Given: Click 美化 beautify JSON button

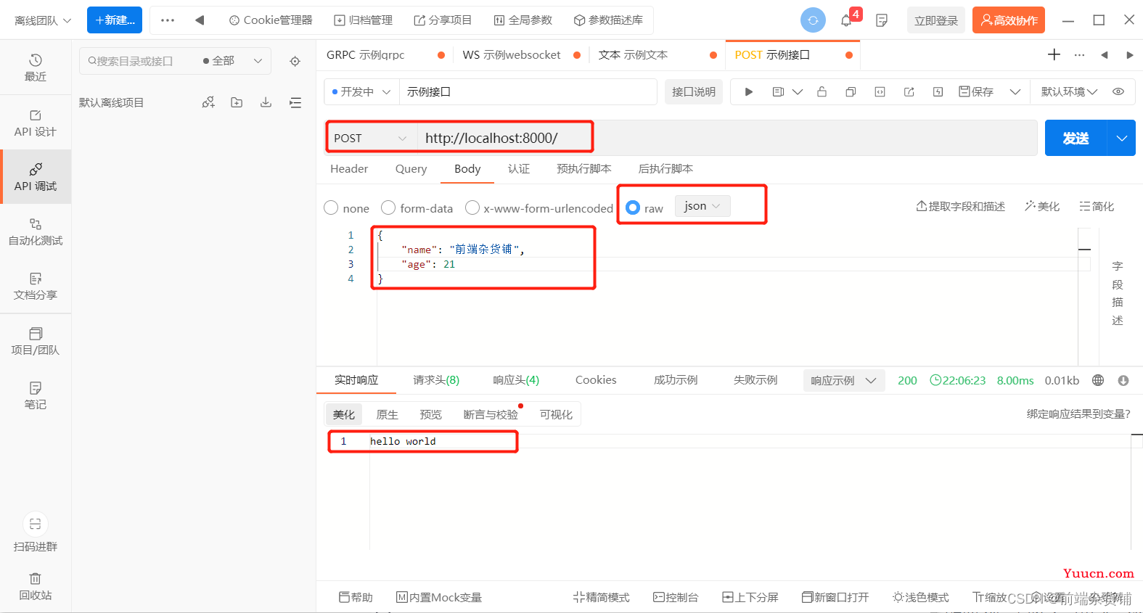Looking at the screenshot, I should coord(1042,206).
